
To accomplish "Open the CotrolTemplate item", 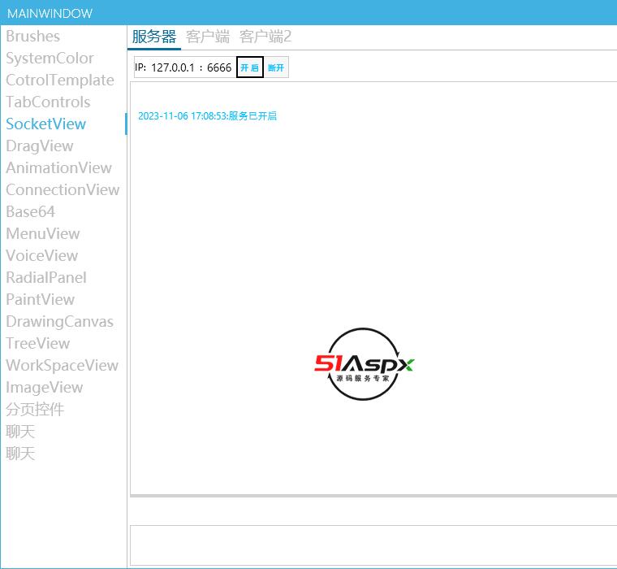I will [x=60, y=80].
